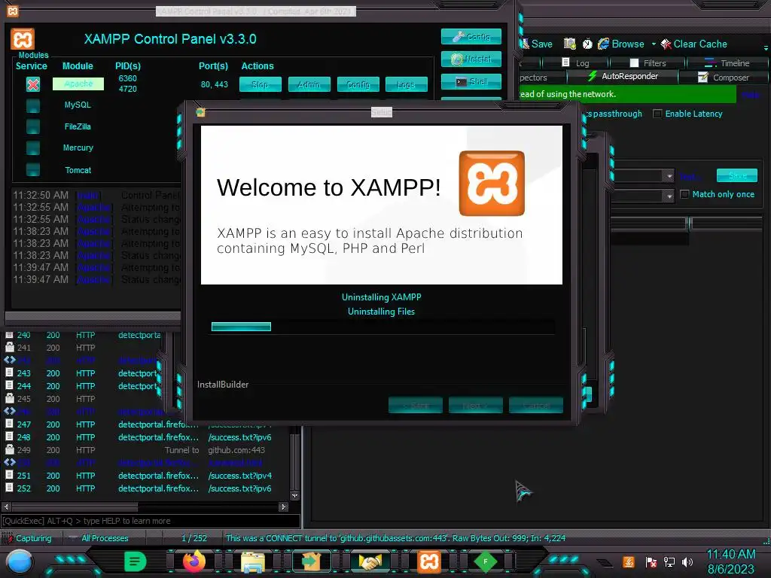Image resolution: width=771 pixels, height=578 pixels.
Task: Click the XAMPP icon on the taskbar
Action: [x=428, y=561]
